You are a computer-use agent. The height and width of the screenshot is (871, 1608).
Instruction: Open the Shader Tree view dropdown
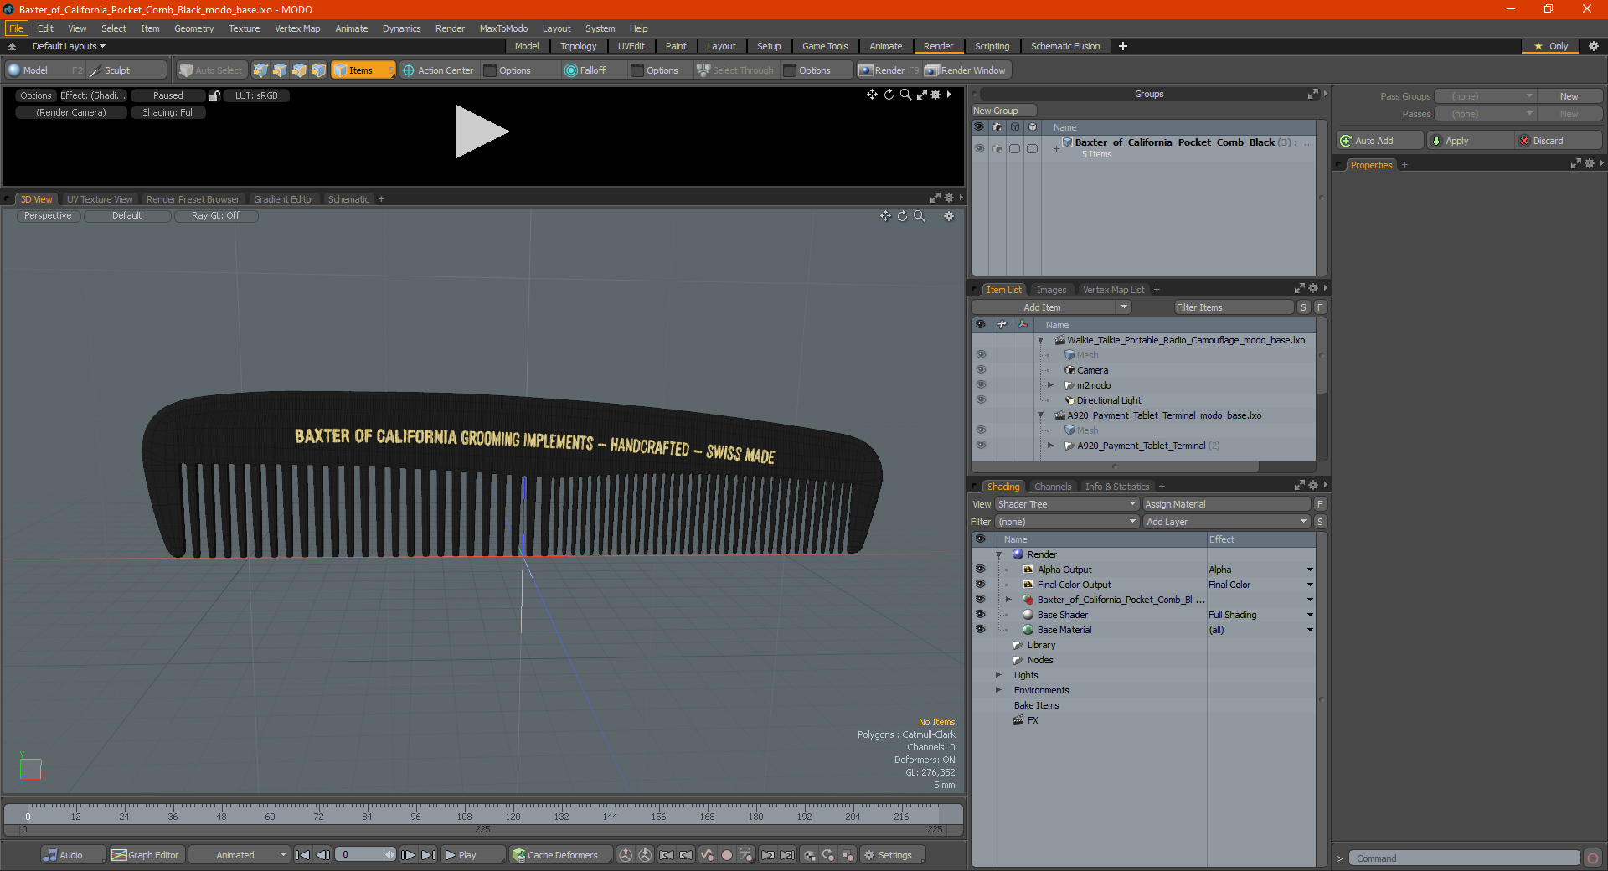coord(1066,504)
